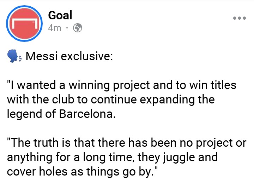The width and height of the screenshot is (254, 178).
Task: Click the "Messi exclusive:" heading text
Action: click(x=69, y=56)
